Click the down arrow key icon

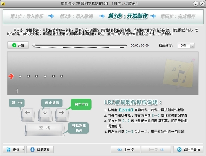[45, 113]
